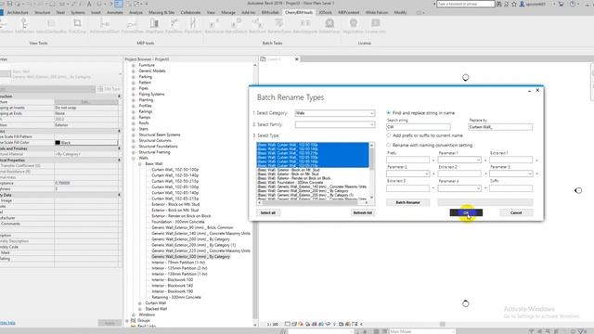Click the Suffix input field
Image resolution: width=594 pixels, height=334 pixels.
(x=511, y=188)
